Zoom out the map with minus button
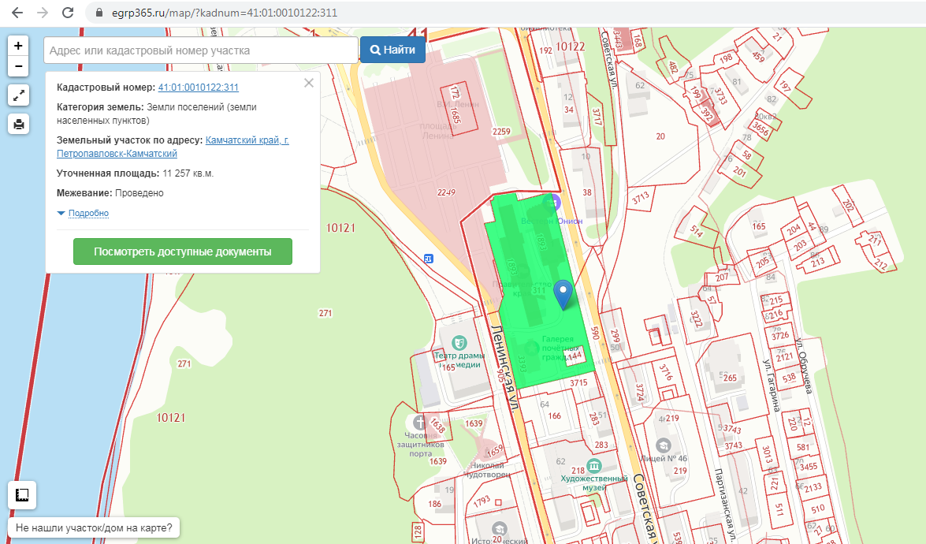Image resolution: width=926 pixels, height=544 pixels. pyautogui.click(x=18, y=66)
